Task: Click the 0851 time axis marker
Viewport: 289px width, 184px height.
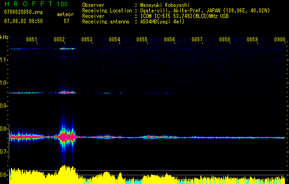Action: coord(32,40)
